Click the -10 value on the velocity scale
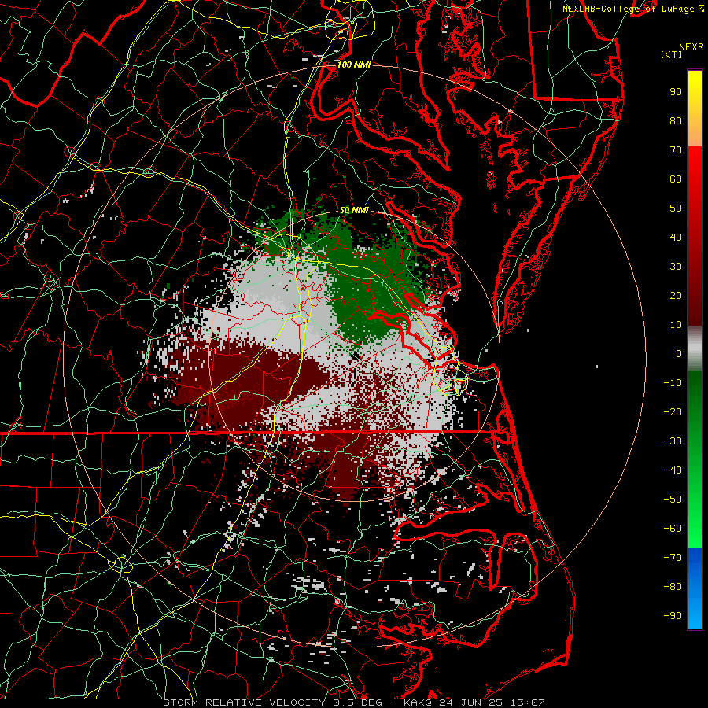The width and height of the screenshot is (708, 708). 673,383
